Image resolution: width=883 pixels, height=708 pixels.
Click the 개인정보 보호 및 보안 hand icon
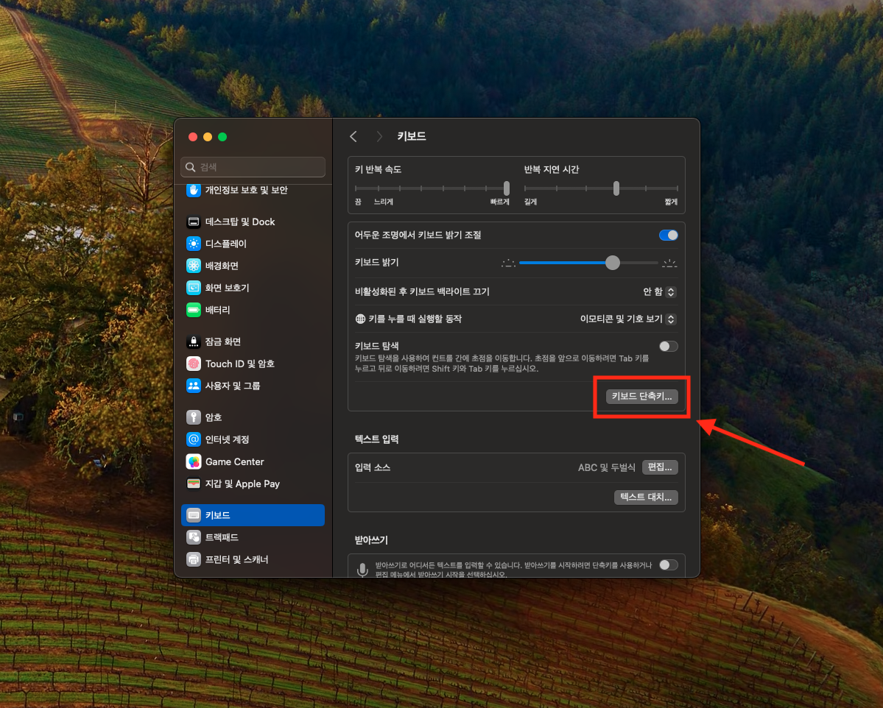coord(193,190)
